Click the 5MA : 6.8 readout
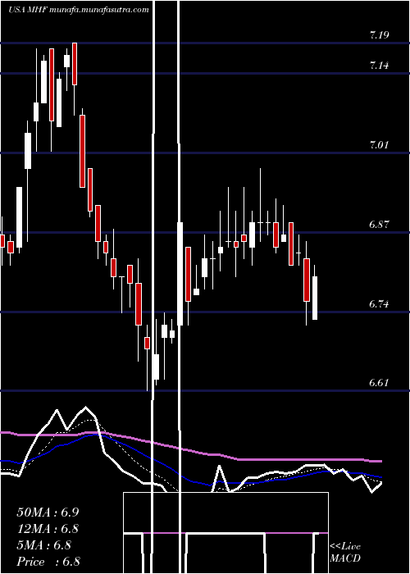410x574 pixels. [x=44, y=545]
